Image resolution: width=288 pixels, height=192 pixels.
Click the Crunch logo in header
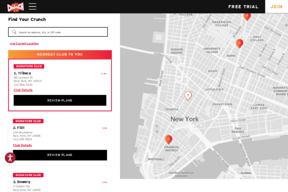15,6
